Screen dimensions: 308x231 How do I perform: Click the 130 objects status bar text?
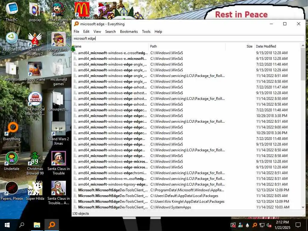tap(81, 214)
